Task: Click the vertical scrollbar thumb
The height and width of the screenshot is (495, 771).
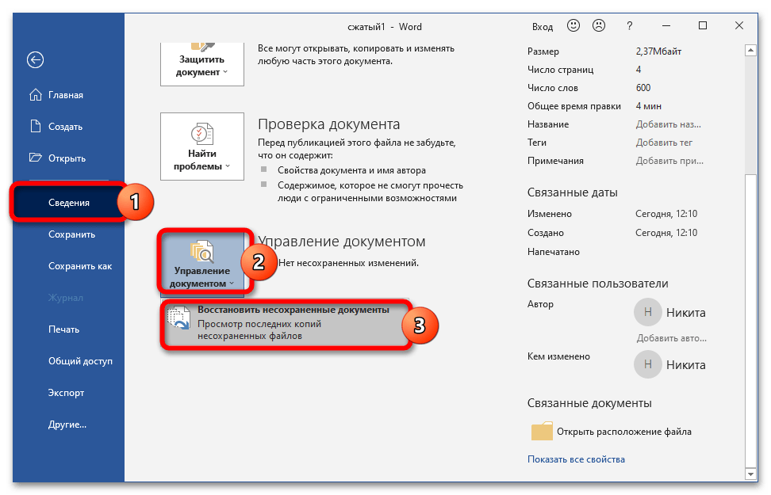Action: (x=750, y=320)
